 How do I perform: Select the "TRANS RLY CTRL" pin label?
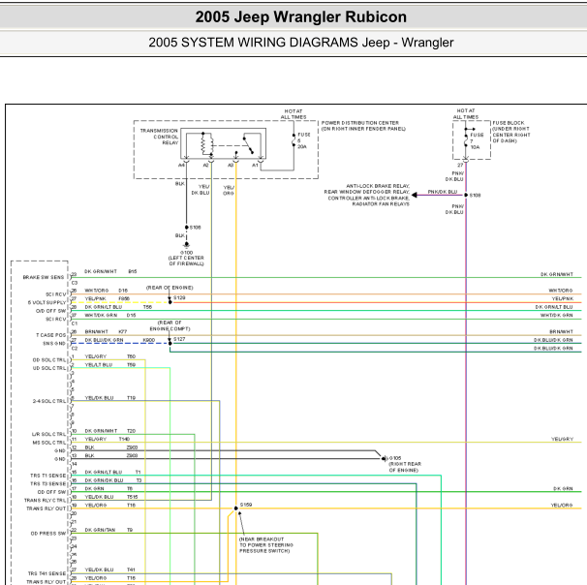pyautogui.click(x=45, y=500)
